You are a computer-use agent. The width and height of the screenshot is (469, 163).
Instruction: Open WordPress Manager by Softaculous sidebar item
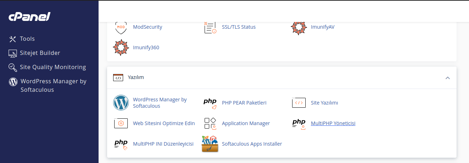(53, 85)
